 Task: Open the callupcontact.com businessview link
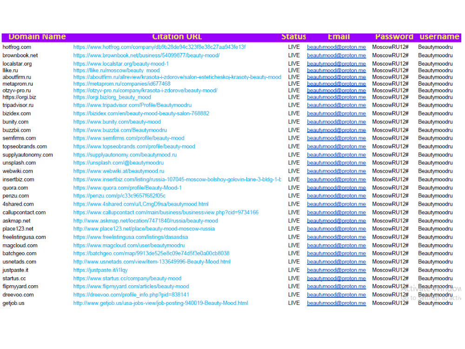pyautogui.click(x=166, y=212)
